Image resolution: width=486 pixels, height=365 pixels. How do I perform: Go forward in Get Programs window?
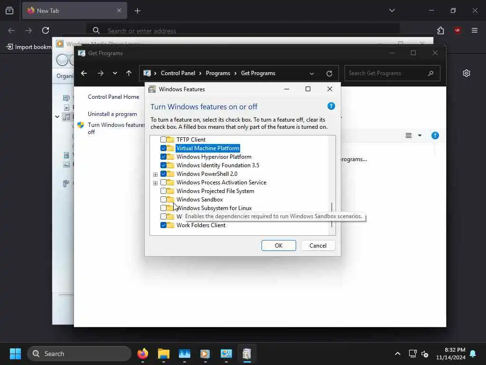click(101, 73)
